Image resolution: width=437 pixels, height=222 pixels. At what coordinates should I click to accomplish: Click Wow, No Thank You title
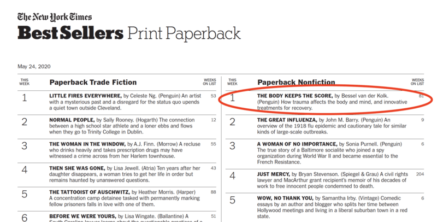click(x=285, y=198)
